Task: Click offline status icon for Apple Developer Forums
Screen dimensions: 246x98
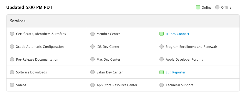Action: tap(162, 59)
